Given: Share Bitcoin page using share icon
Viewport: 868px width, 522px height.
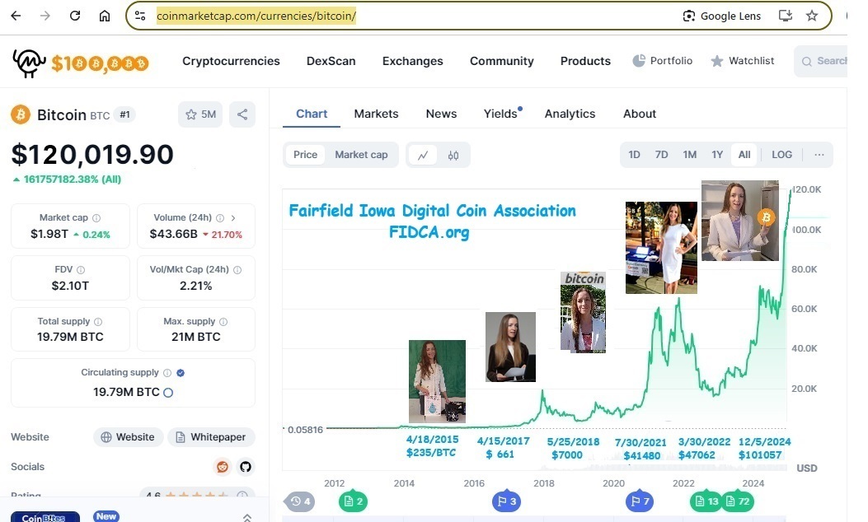Looking at the screenshot, I should (242, 114).
